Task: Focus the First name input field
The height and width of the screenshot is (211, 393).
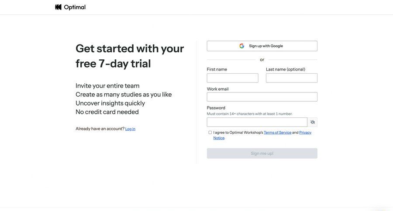Action: (232, 78)
